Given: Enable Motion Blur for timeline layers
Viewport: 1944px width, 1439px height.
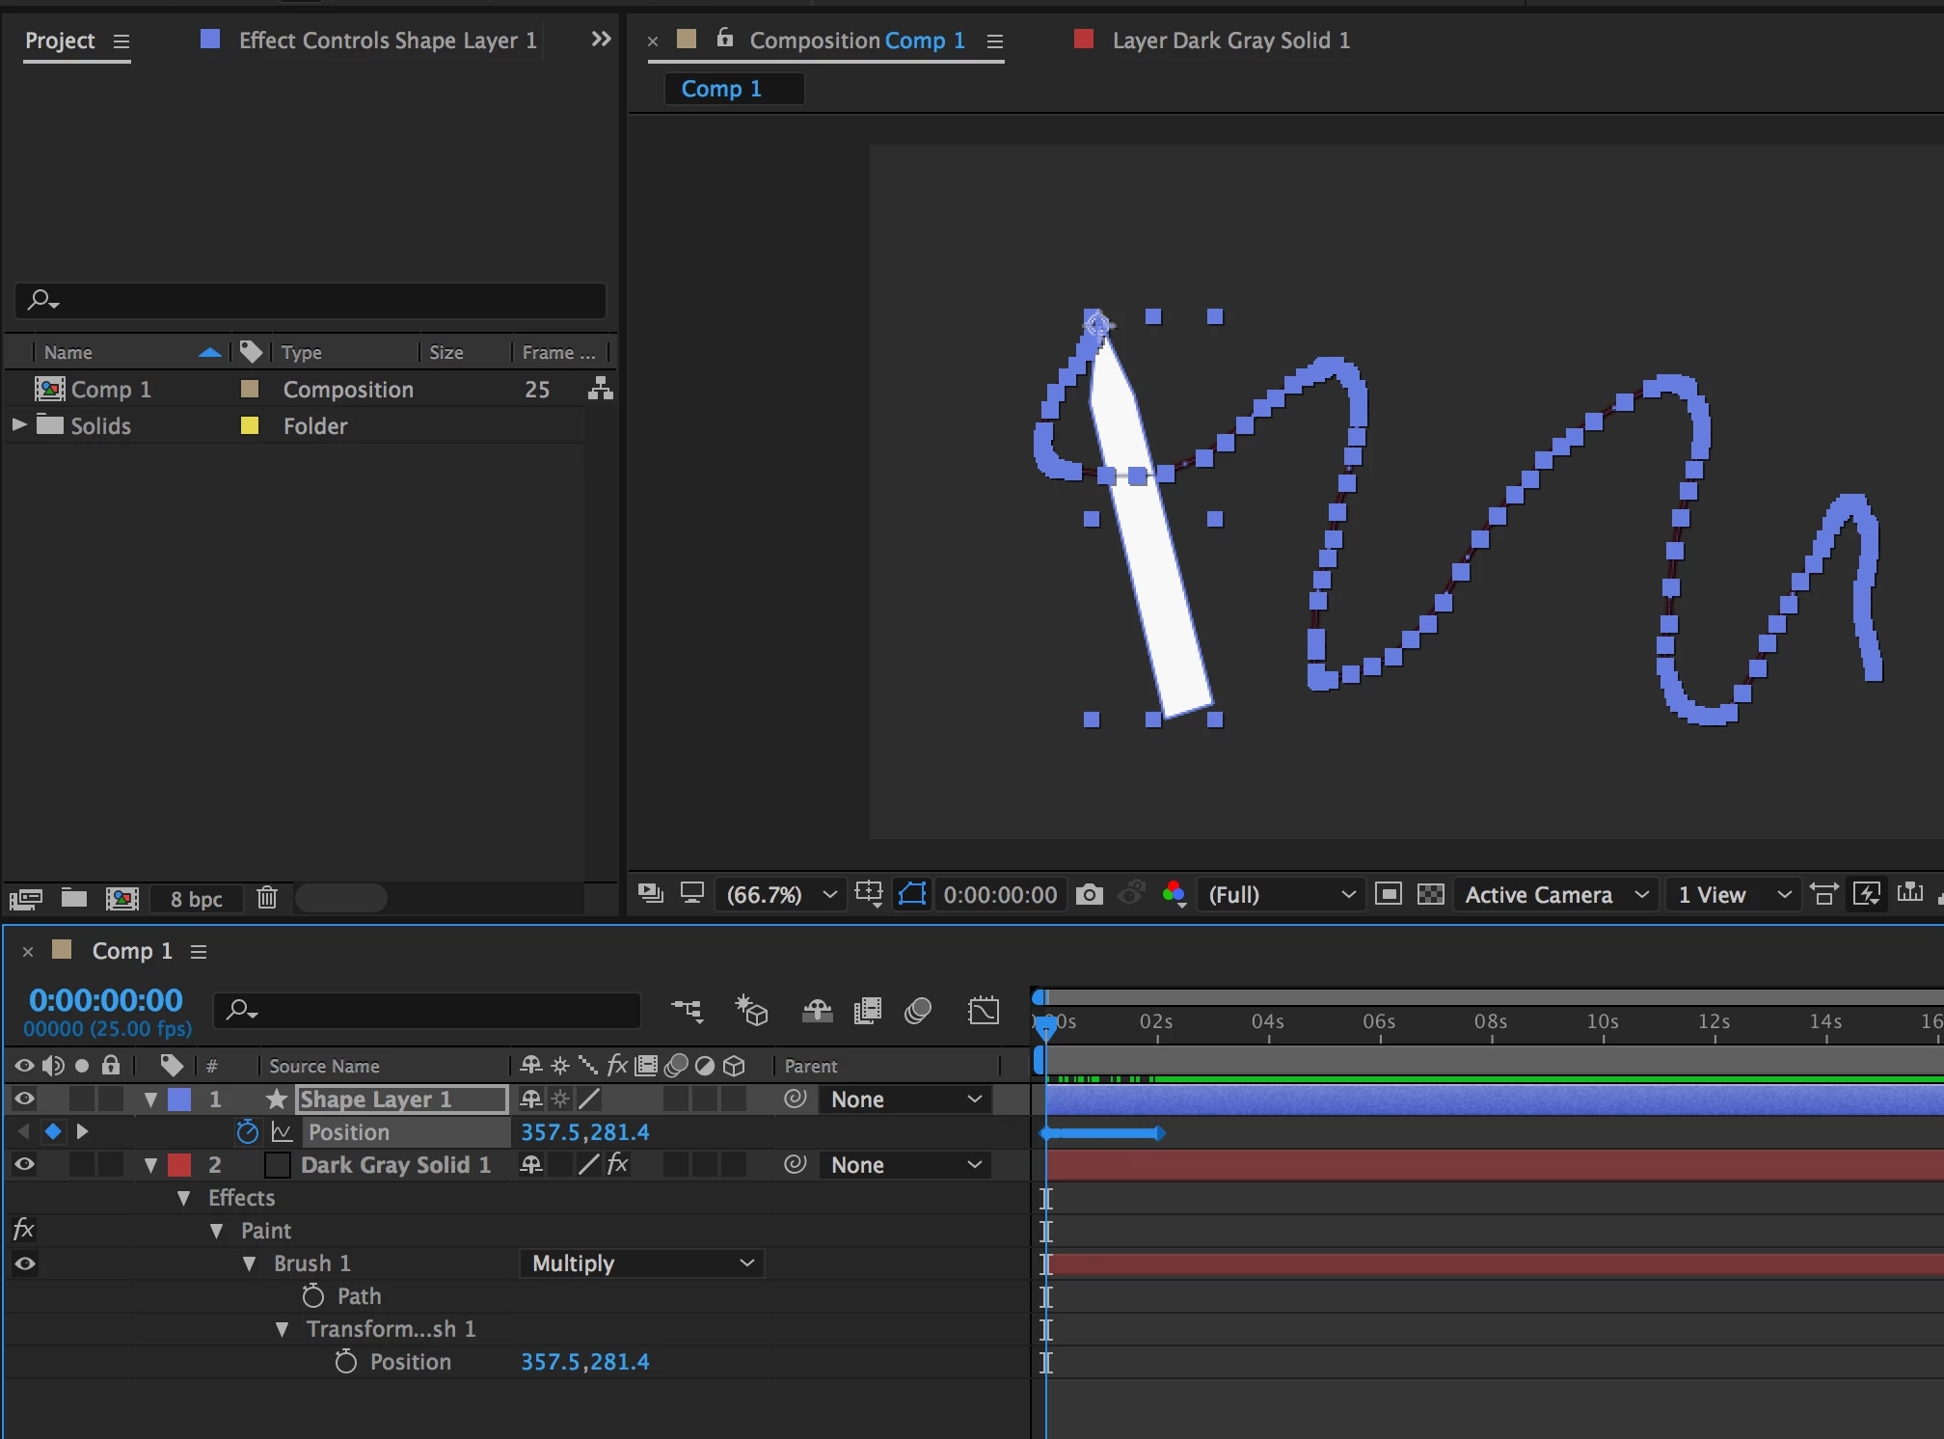Looking at the screenshot, I should coord(917,1011).
